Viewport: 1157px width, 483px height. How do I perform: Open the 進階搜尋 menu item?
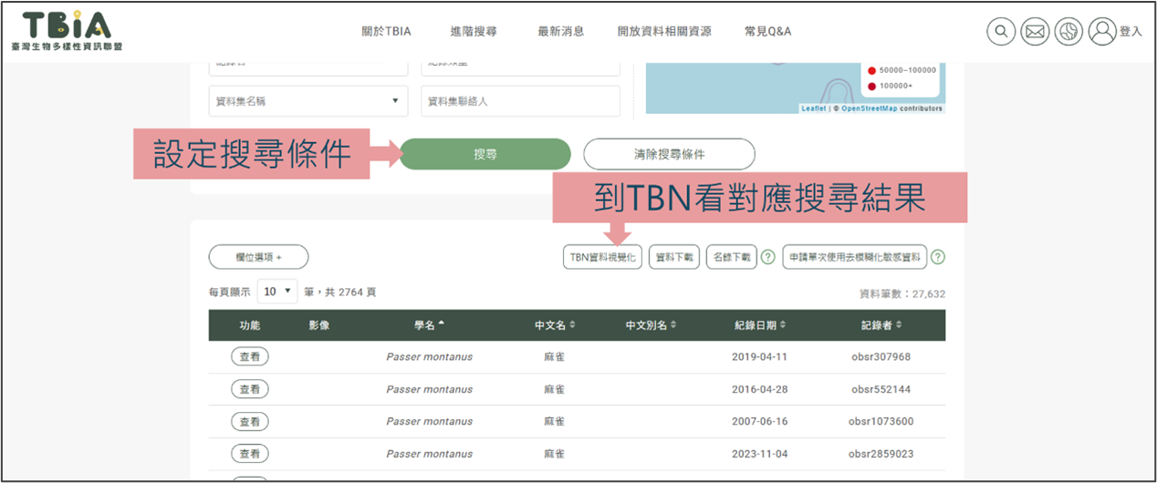[474, 31]
